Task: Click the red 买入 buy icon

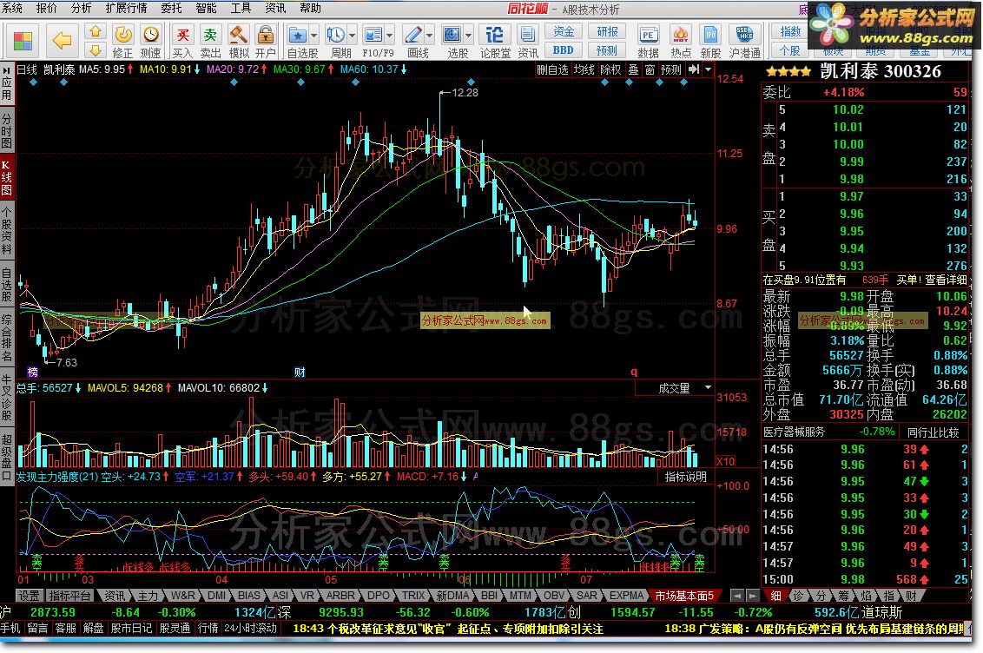Action: pos(182,42)
